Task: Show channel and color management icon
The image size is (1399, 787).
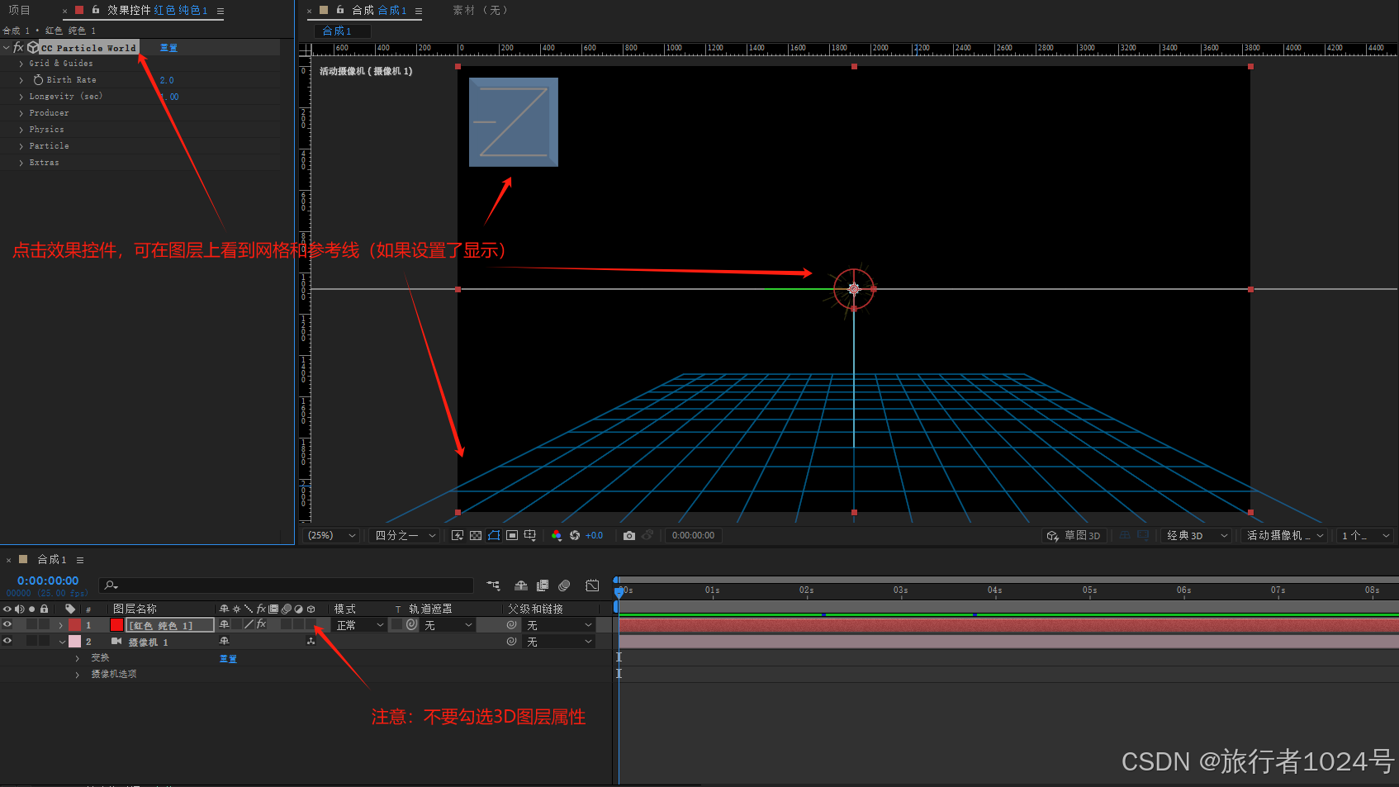Action: [x=557, y=535]
